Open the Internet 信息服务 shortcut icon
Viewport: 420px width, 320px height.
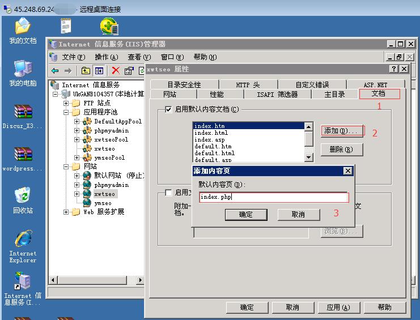[23, 281]
